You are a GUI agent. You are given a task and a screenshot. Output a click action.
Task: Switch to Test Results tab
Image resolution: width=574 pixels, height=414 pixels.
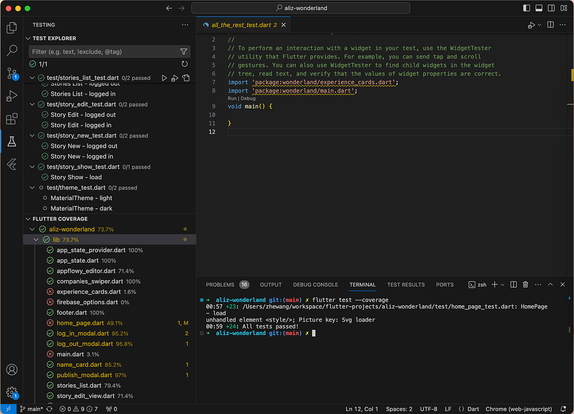click(406, 284)
